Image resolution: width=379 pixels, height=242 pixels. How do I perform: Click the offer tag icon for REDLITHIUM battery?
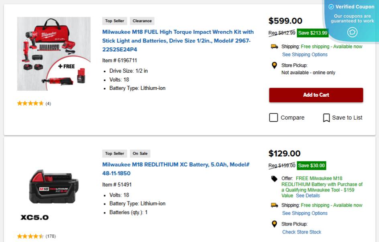point(275,179)
